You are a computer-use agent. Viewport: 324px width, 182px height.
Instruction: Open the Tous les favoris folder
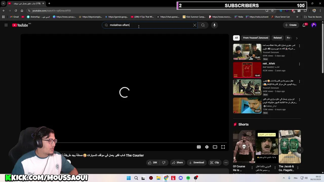pyautogui.click(x=313, y=17)
